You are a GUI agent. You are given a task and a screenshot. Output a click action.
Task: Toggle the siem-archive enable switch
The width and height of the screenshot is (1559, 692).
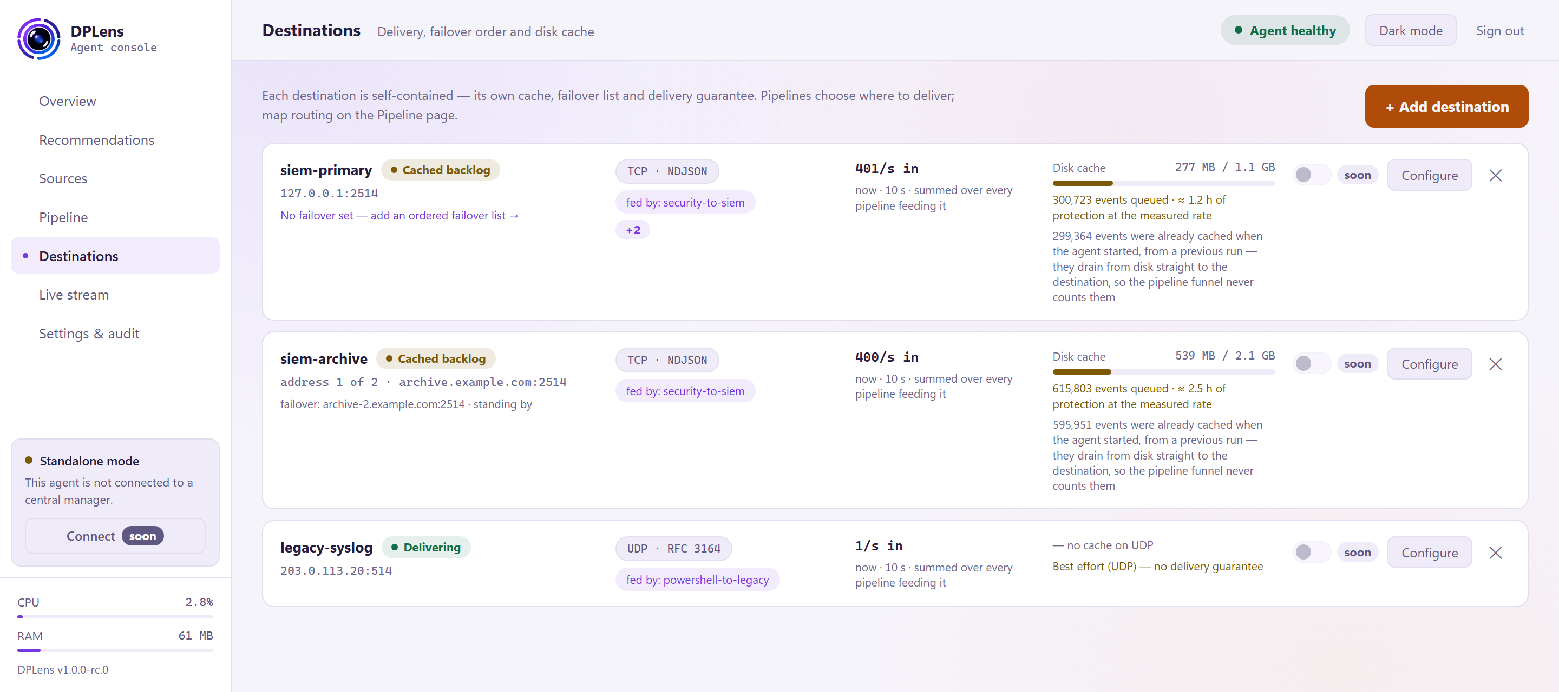pos(1311,364)
